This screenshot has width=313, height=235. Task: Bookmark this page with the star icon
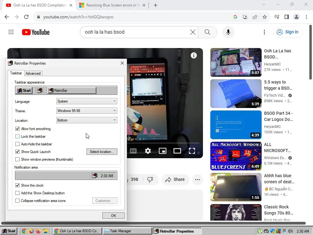tap(265, 17)
